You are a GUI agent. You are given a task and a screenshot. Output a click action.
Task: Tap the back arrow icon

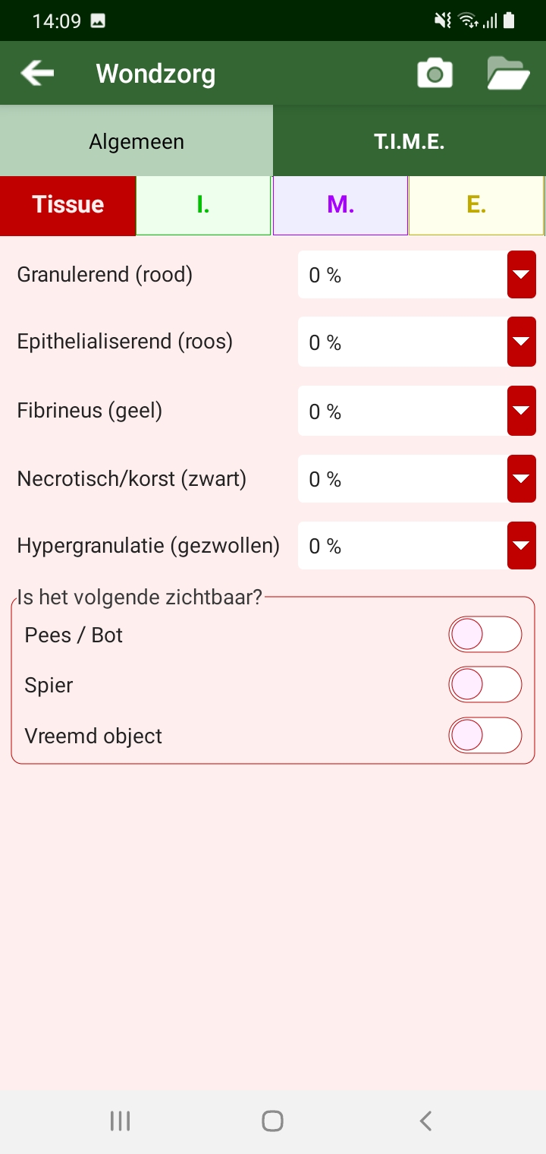click(x=37, y=74)
